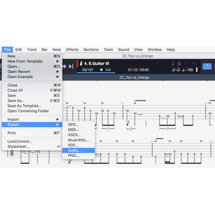This screenshot has width=215, height=215.
Task: Expand the Export submenu
Action: pos(32,125)
